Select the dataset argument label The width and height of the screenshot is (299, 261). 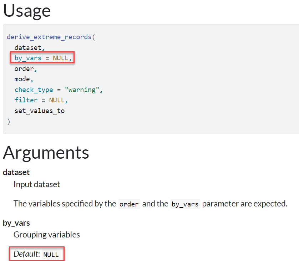tap(16, 172)
